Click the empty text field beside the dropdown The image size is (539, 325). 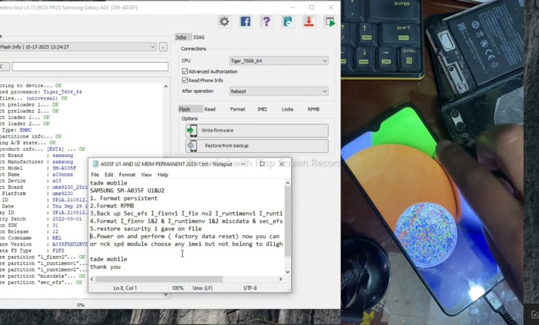[x=90, y=67]
